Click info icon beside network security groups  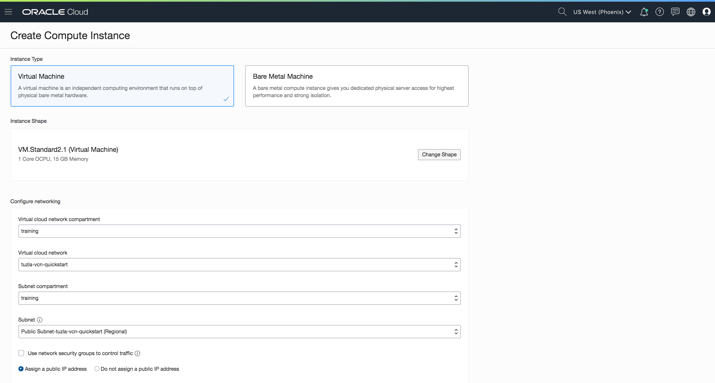click(137, 353)
